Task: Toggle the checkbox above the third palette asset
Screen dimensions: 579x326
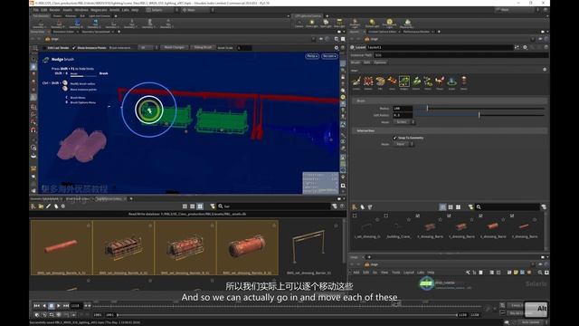Action: pyautogui.click(x=418, y=216)
